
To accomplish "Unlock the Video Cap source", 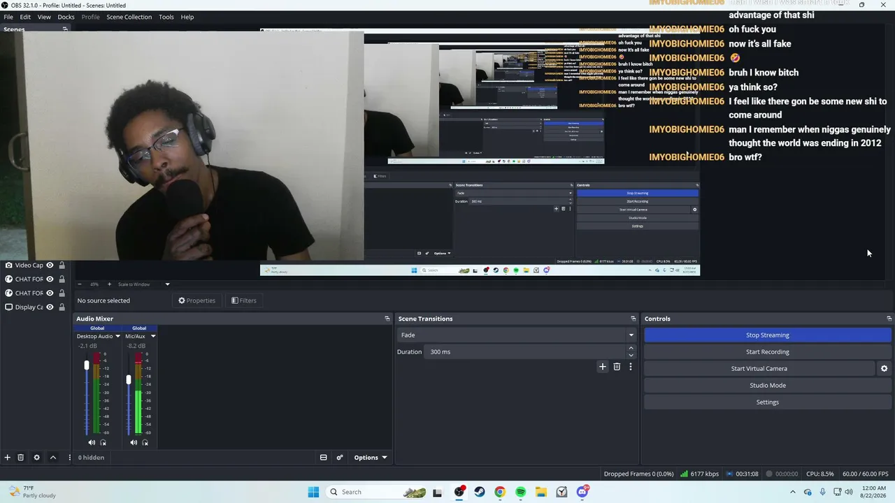I will point(62,265).
